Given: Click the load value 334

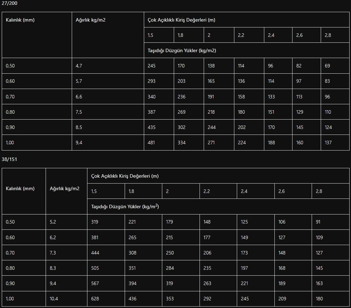Looking at the screenshot, I should 181,143.
